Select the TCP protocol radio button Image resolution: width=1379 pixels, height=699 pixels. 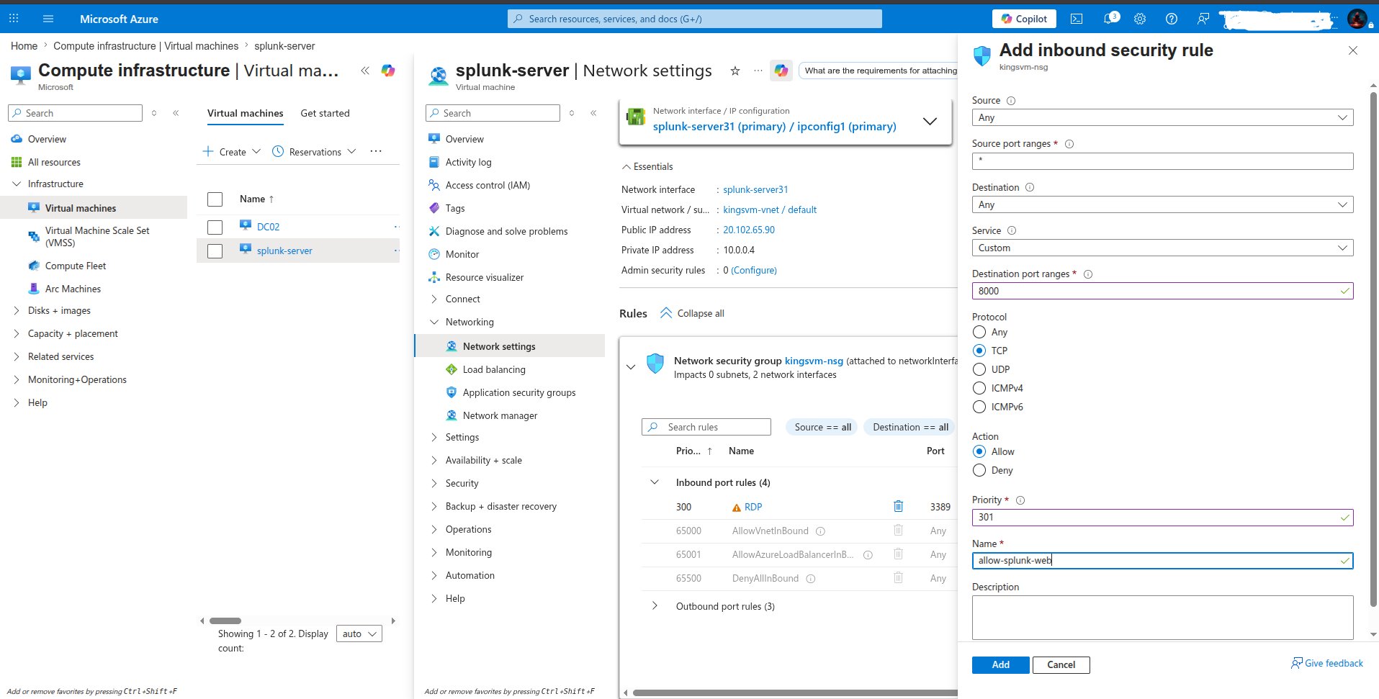979,351
